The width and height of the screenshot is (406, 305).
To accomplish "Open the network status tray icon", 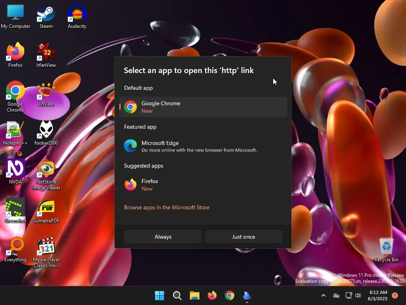I will [x=349, y=295].
